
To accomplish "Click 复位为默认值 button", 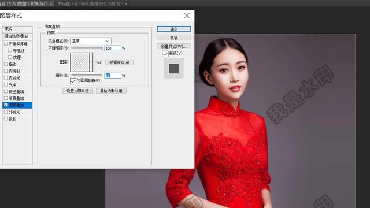I will 111,91.
